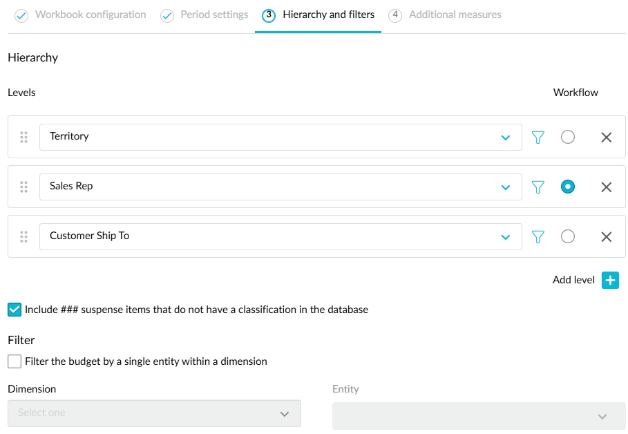Go to Workbook configuration step
628x434 pixels.
click(x=81, y=15)
